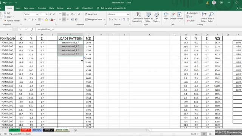Open the AutoSum dropdown arrow

click(x=200, y=13)
